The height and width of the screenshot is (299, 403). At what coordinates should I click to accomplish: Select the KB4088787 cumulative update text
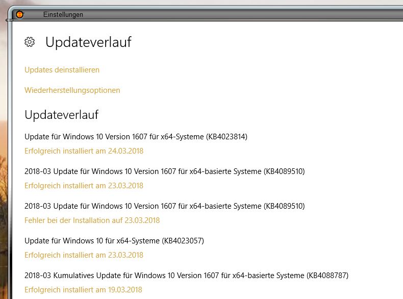186,276
